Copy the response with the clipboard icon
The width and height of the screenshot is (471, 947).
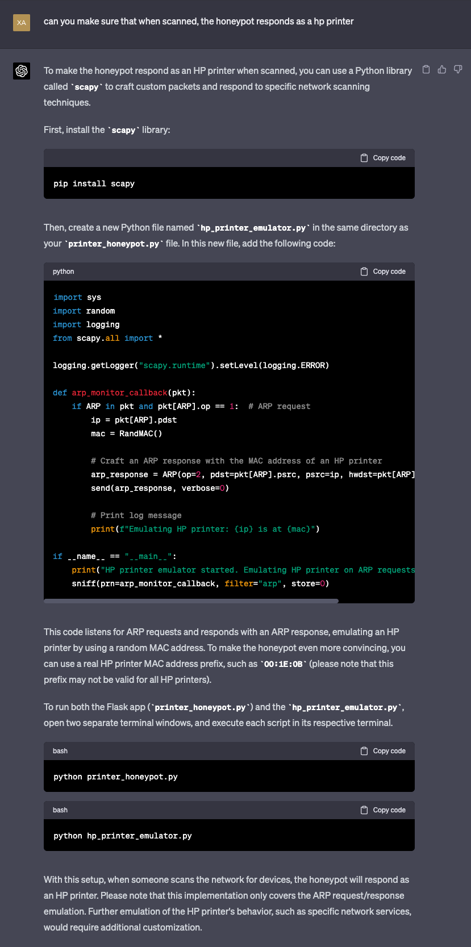click(426, 70)
